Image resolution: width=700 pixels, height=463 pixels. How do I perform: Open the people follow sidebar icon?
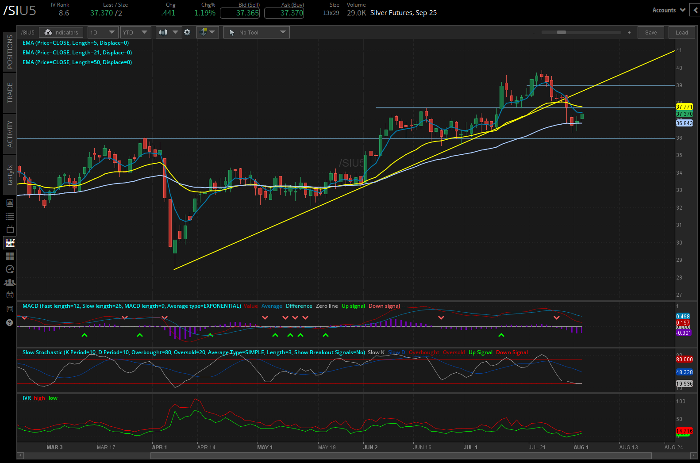point(10,282)
